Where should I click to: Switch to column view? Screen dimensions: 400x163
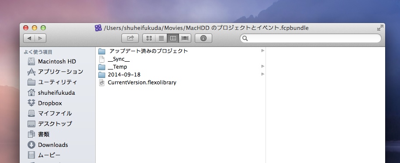click(x=173, y=38)
